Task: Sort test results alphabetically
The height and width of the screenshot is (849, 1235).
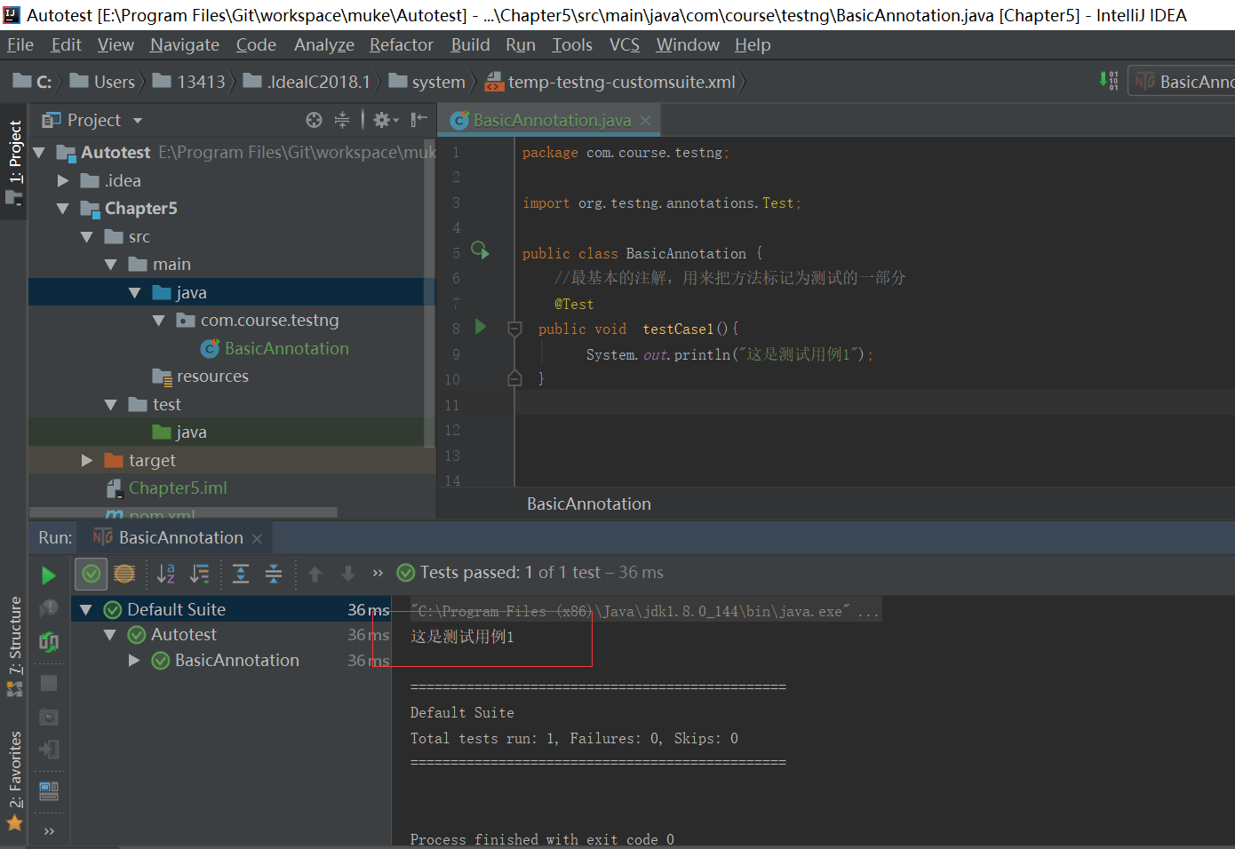Action: (166, 574)
